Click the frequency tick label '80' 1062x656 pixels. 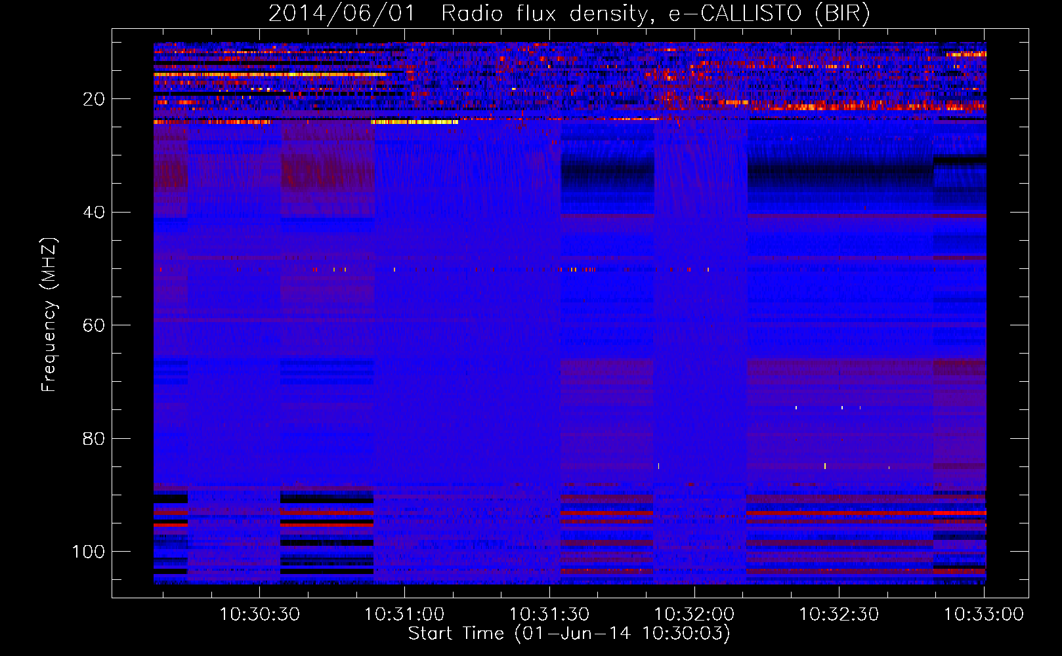point(94,438)
